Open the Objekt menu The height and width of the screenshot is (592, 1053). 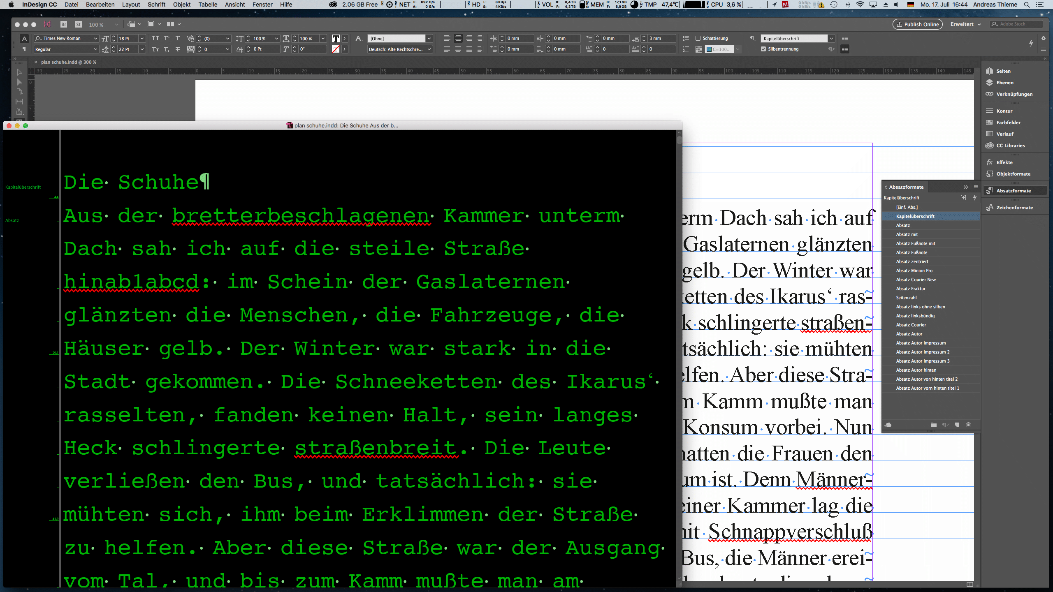181,5
